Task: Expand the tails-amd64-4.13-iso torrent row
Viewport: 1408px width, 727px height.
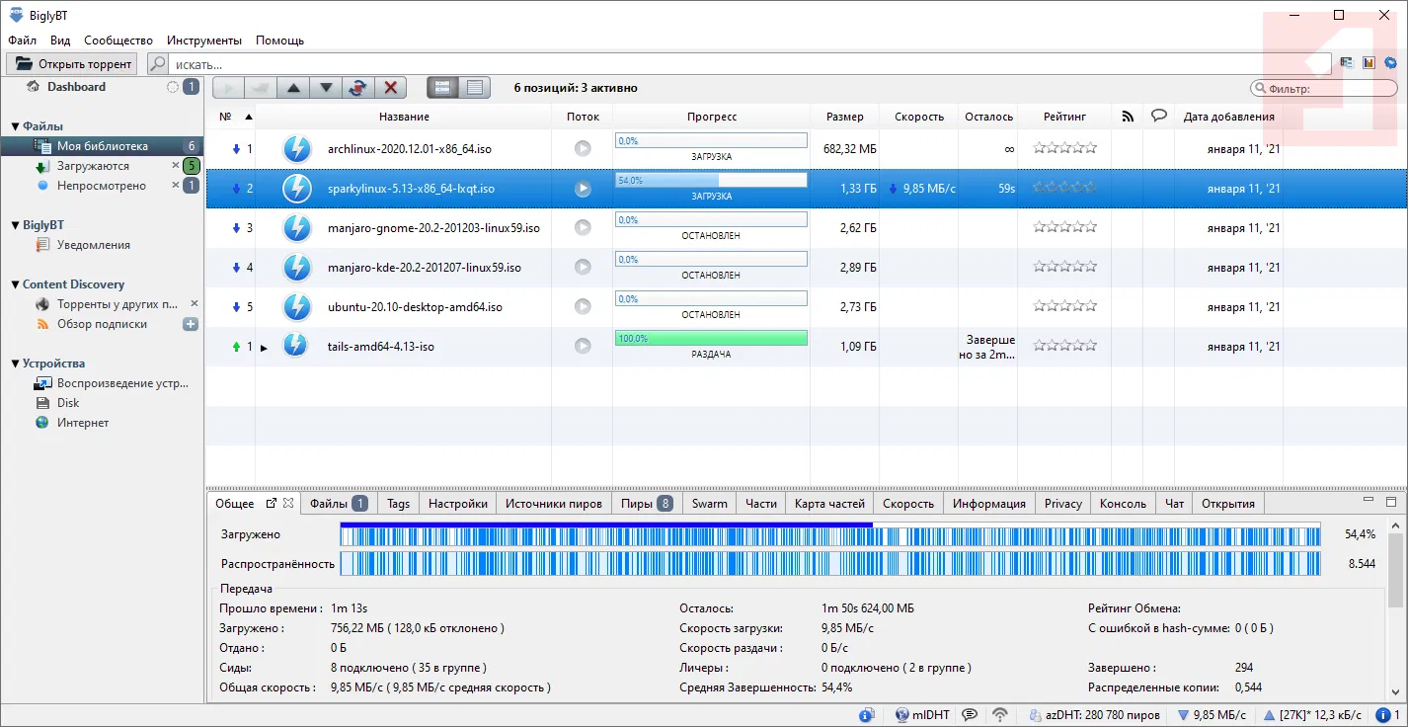Action: tap(264, 348)
